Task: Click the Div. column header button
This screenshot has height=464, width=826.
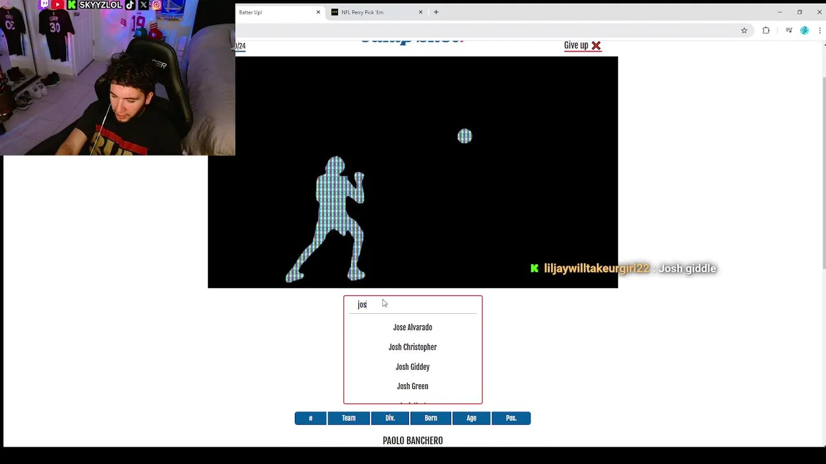Action: point(390,418)
